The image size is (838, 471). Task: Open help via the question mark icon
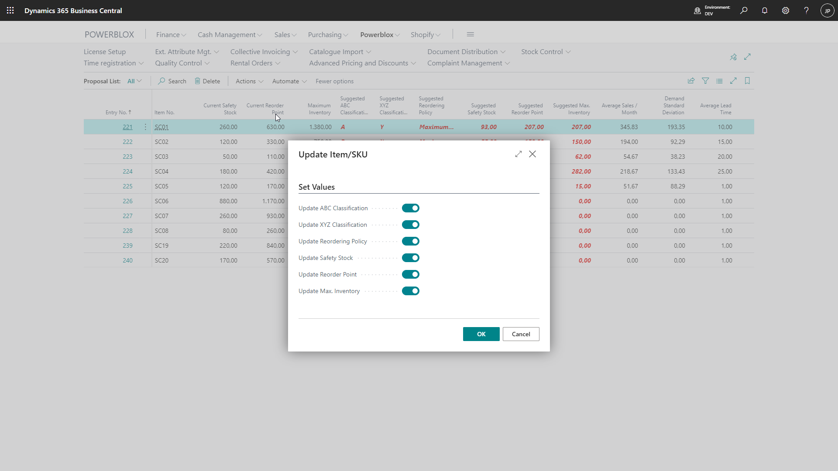806,10
